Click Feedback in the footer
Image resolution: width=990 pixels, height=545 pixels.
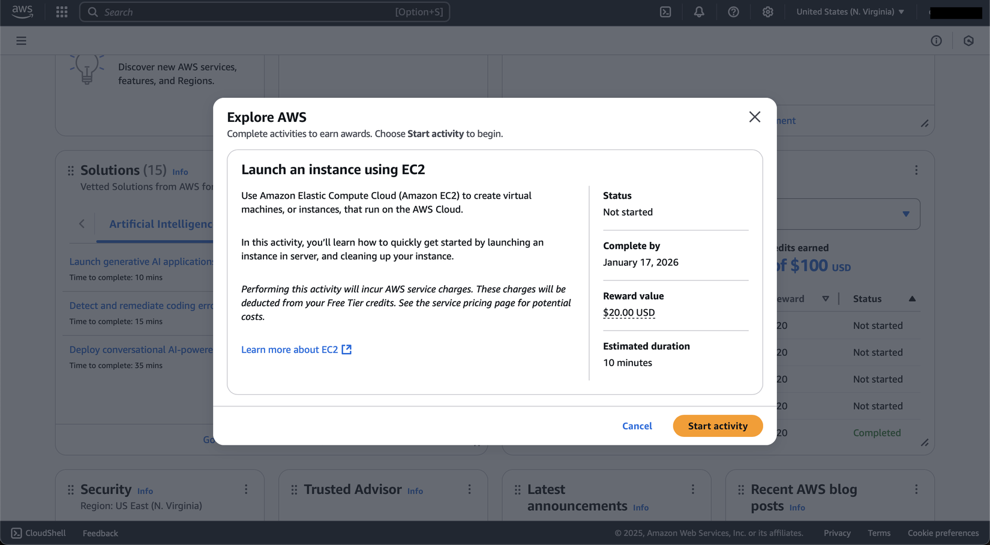coord(100,533)
